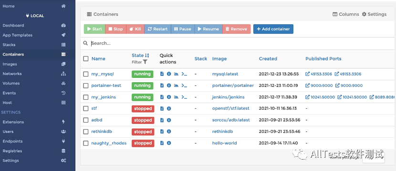Open logs icon for portainer-test
Screen dimensions: 396x171
(x=162, y=85)
